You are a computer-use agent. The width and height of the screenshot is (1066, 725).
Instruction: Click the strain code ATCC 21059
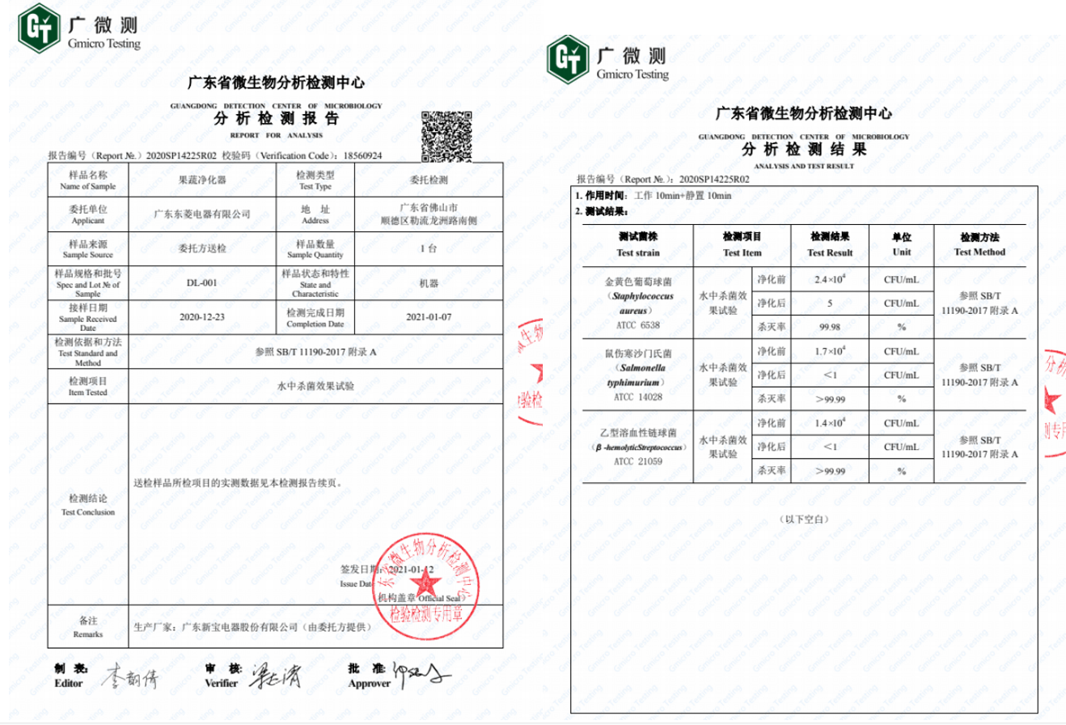[x=638, y=460]
